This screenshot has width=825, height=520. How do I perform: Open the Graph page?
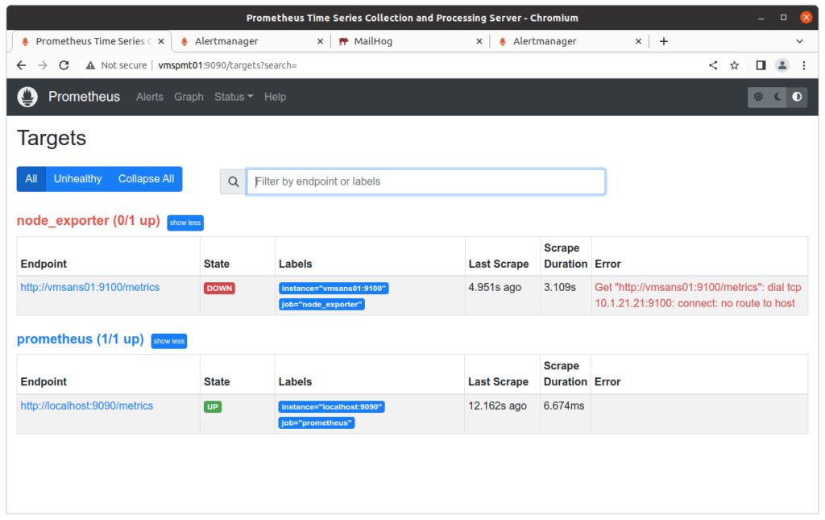click(189, 97)
